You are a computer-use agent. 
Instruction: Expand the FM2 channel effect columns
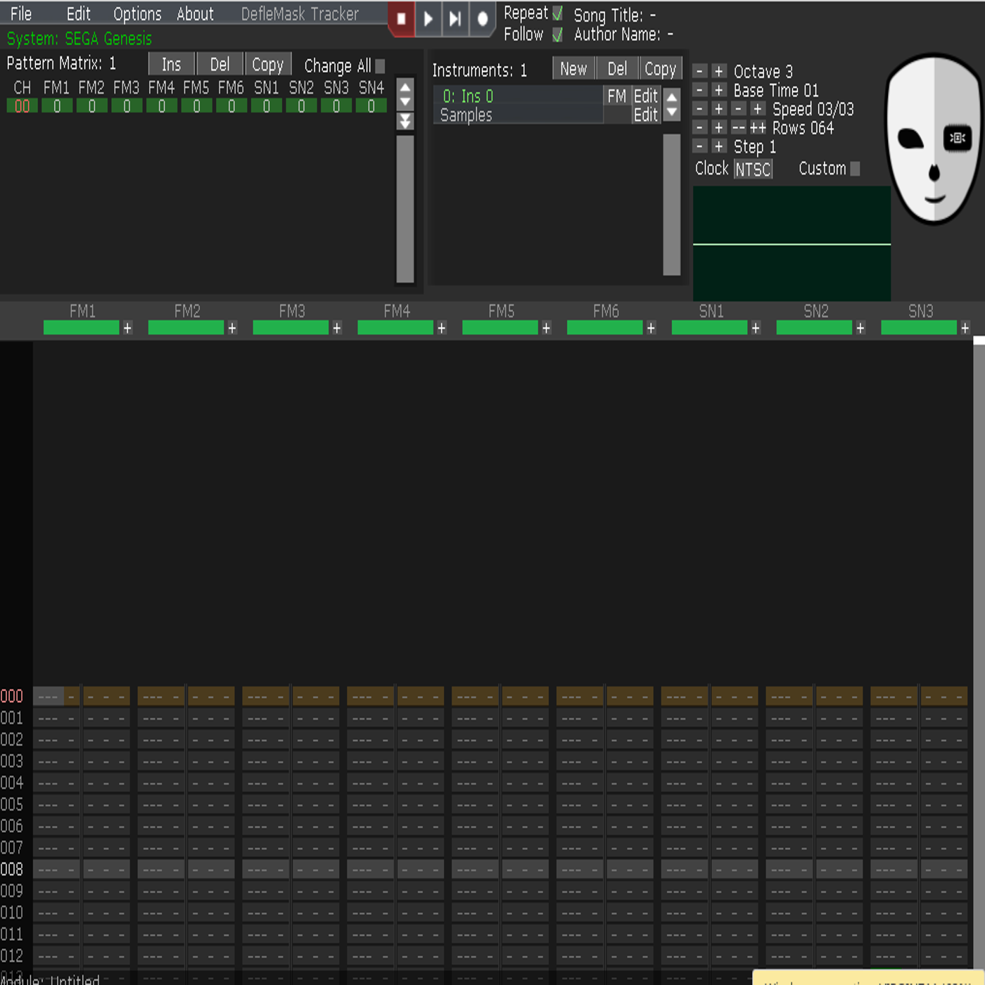click(232, 328)
